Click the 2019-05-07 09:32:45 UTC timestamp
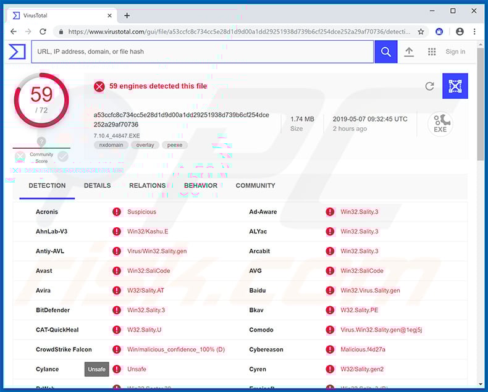The image size is (488, 392). pyautogui.click(x=370, y=119)
